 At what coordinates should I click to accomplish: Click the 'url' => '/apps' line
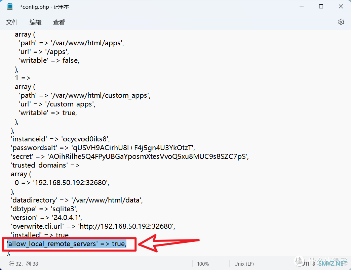(44, 52)
